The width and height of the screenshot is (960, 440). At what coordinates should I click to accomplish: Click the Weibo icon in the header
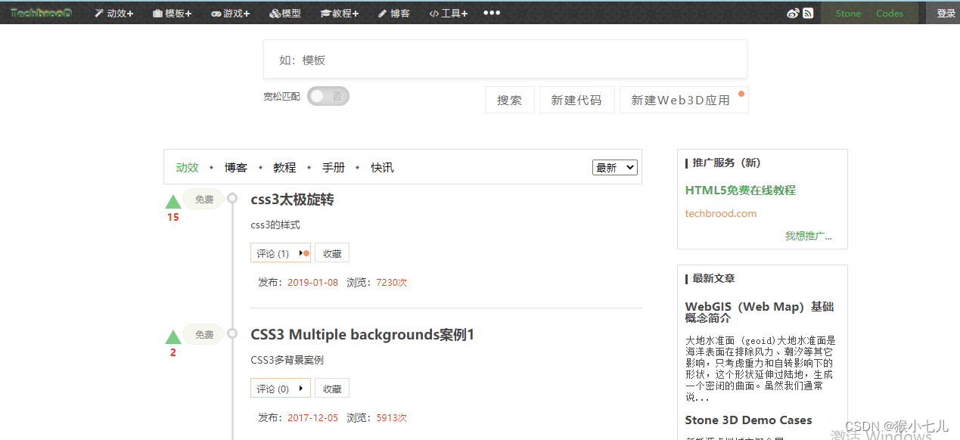point(794,13)
